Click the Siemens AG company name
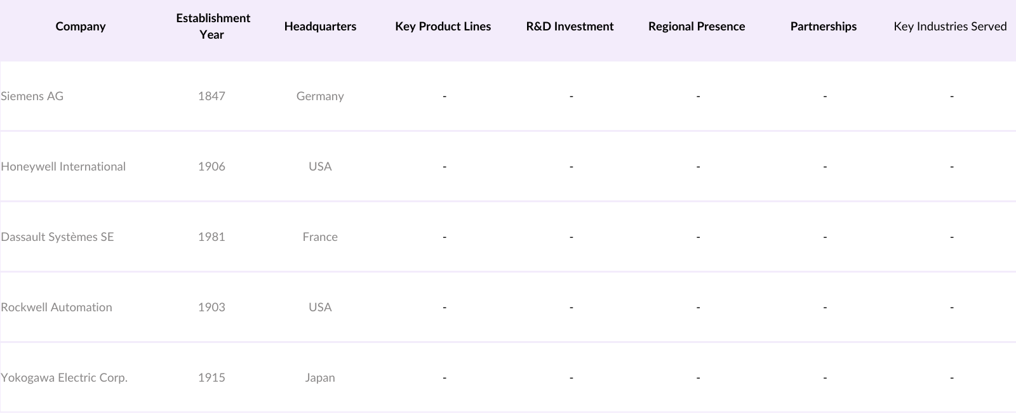Image resolution: width=1016 pixels, height=414 pixels. [x=32, y=96]
